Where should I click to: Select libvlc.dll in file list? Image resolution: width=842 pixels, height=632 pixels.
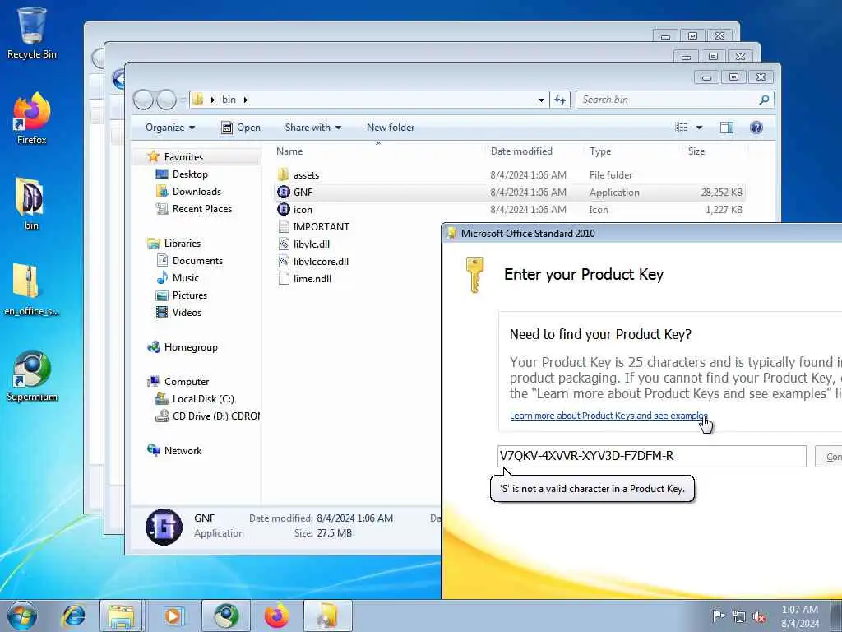click(x=312, y=244)
